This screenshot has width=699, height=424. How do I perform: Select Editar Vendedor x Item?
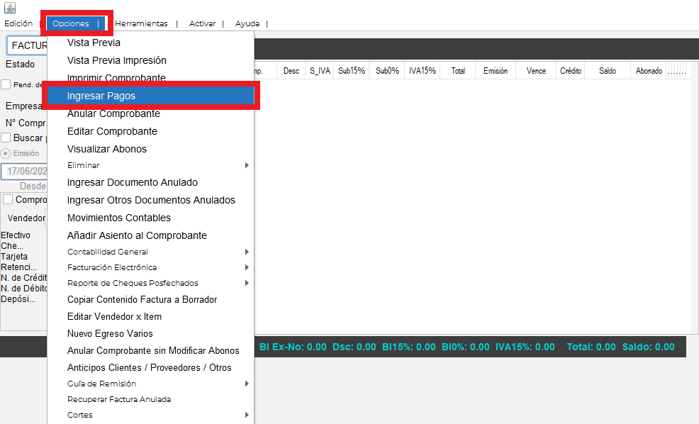pyautogui.click(x=151, y=316)
